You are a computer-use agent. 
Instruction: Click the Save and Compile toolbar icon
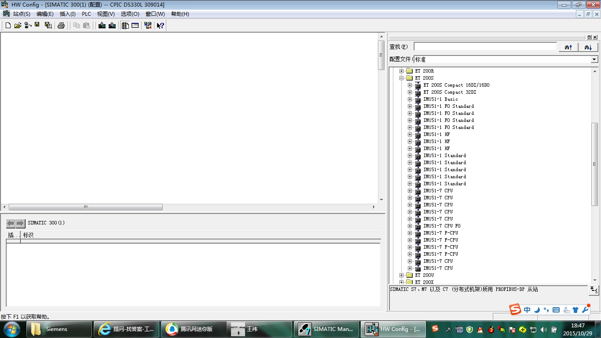coord(48,26)
